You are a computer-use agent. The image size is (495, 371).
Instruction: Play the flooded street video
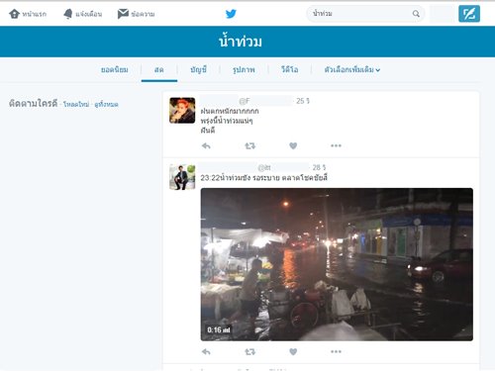point(337,264)
